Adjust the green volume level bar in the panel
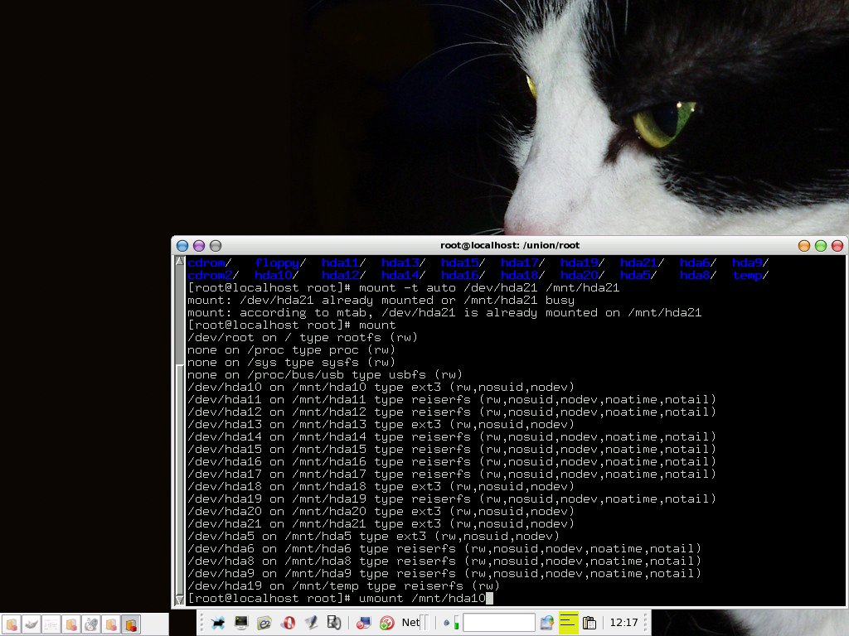 click(457, 623)
